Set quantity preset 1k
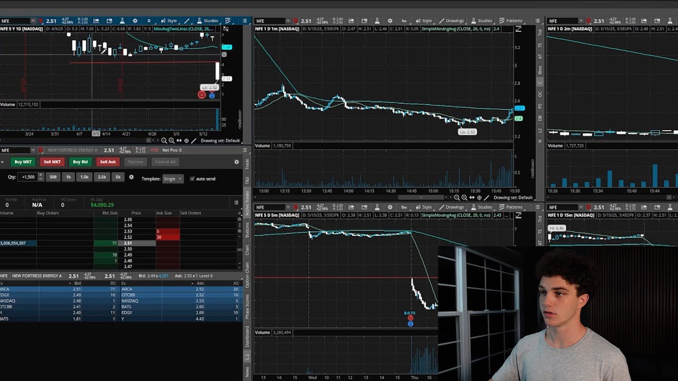Image resolution: width=678 pixels, height=381 pixels. [x=68, y=177]
